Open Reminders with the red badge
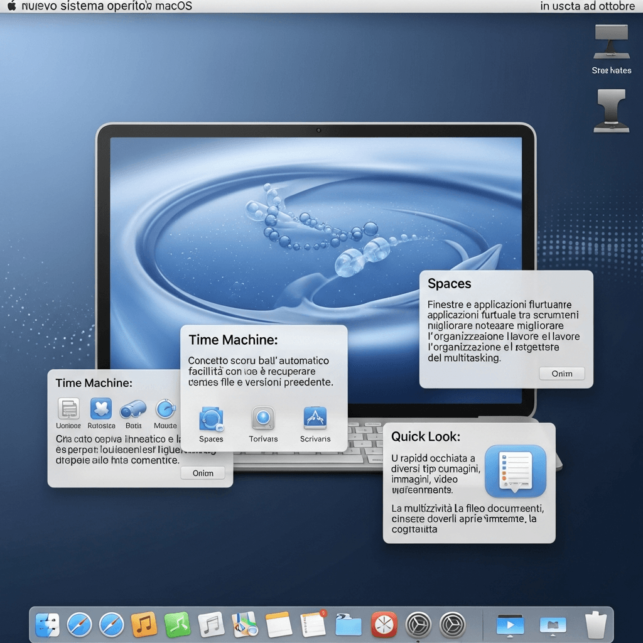 tap(313, 624)
